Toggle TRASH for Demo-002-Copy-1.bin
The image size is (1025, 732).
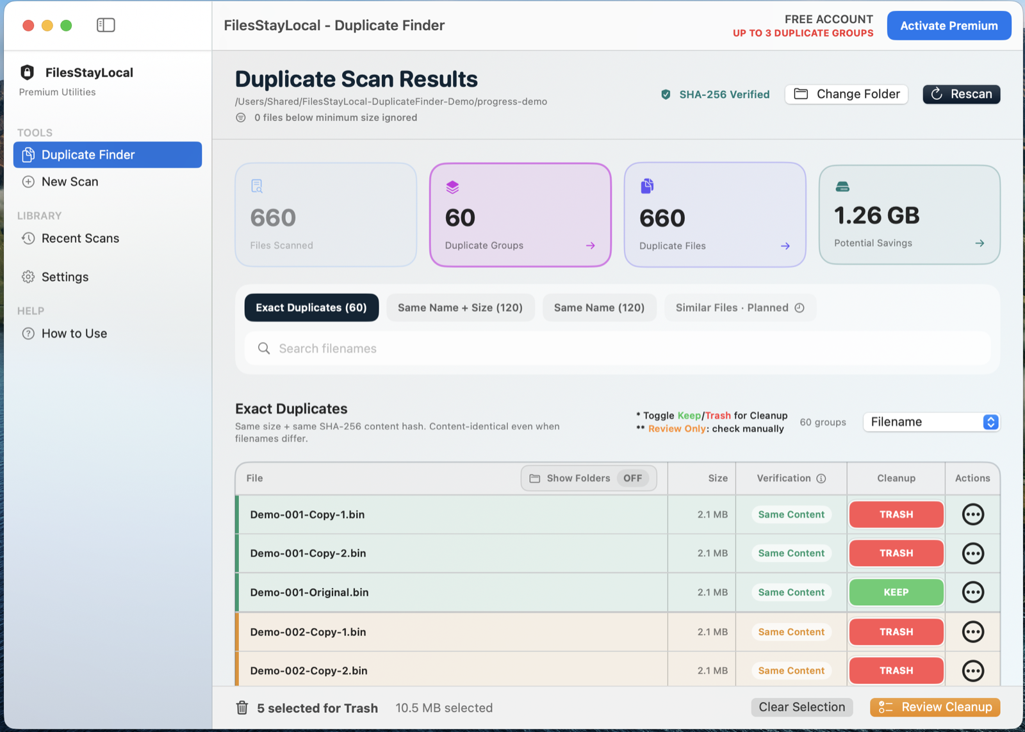[896, 632]
